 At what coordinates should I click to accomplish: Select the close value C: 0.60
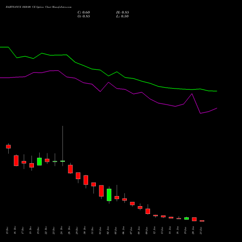(x=84, y=13)
